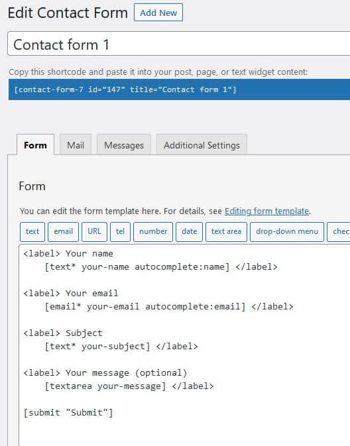Click the your-name line in form editor
Image resolution: width=350 pixels, height=446 pixels.
pyautogui.click(x=161, y=267)
